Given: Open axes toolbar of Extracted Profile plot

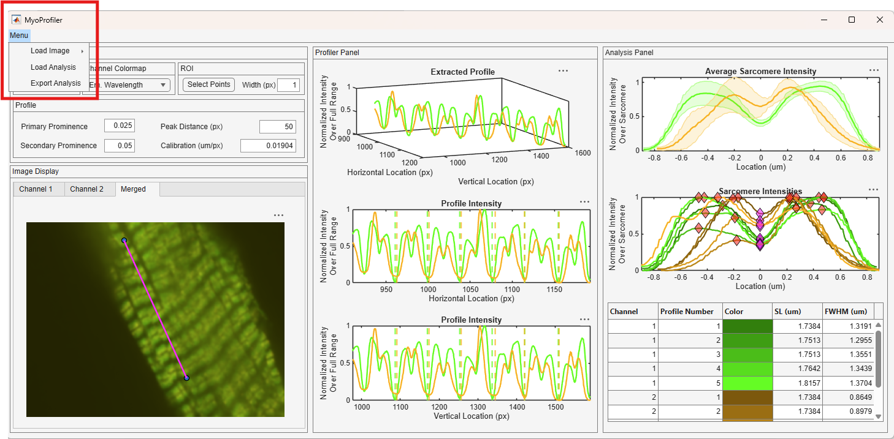Looking at the screenshot, I should [x=563, y=71].
